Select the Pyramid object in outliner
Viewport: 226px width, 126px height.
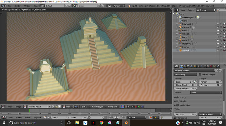[185, 47]
